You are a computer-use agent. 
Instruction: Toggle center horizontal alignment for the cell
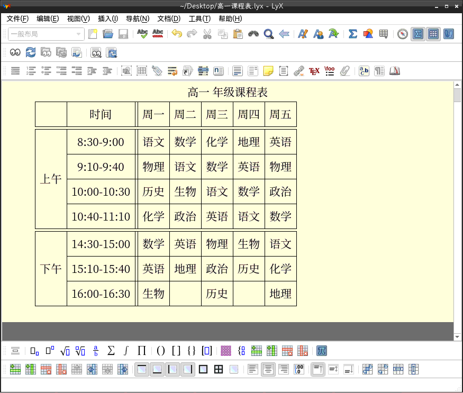(x=268, y=369)
